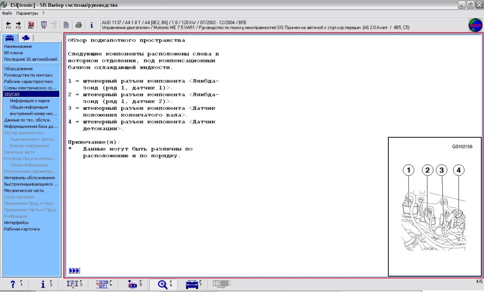The image size is (484, 292).
Task: Click the GS102156 engine bay diagram
Action: point(435,207)
